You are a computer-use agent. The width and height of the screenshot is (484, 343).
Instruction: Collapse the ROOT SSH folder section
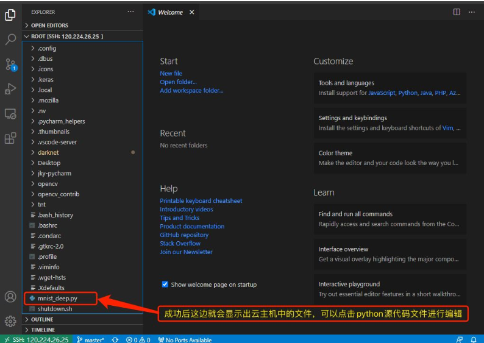[82, 36]
